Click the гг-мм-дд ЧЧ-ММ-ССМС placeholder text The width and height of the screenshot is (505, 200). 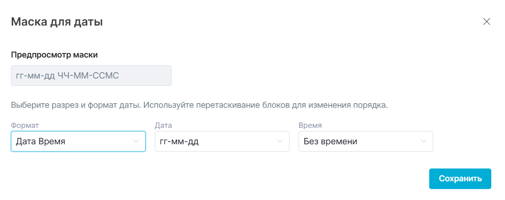point(68,75)
